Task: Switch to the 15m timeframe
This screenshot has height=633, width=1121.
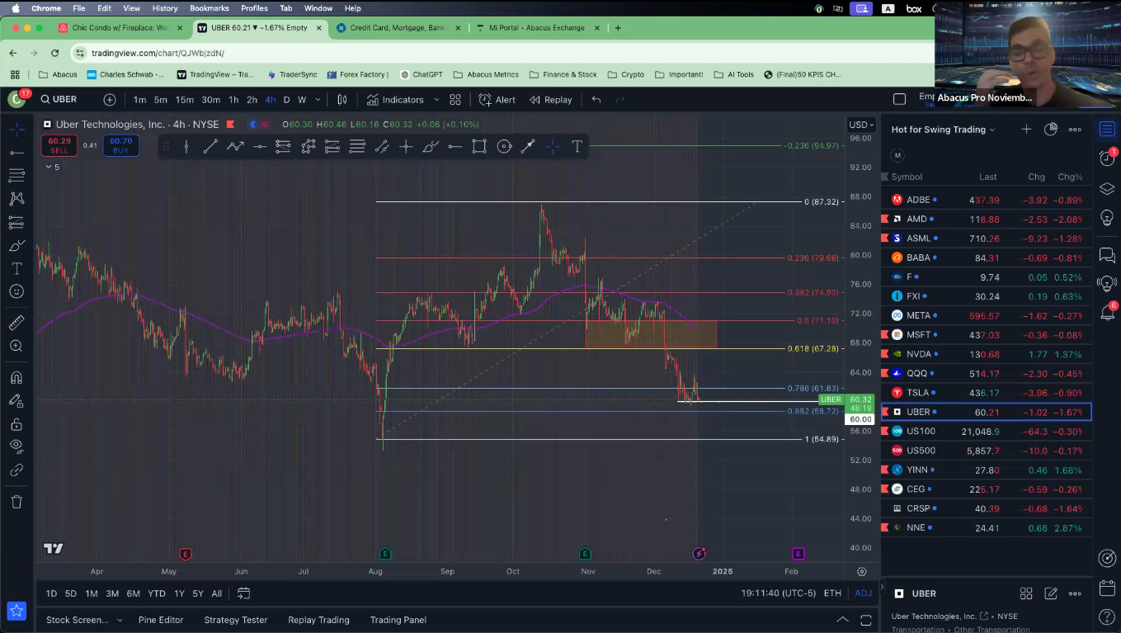Action: point(184,100)
